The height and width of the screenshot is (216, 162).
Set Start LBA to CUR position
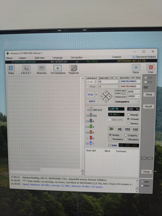pos(112,78)
